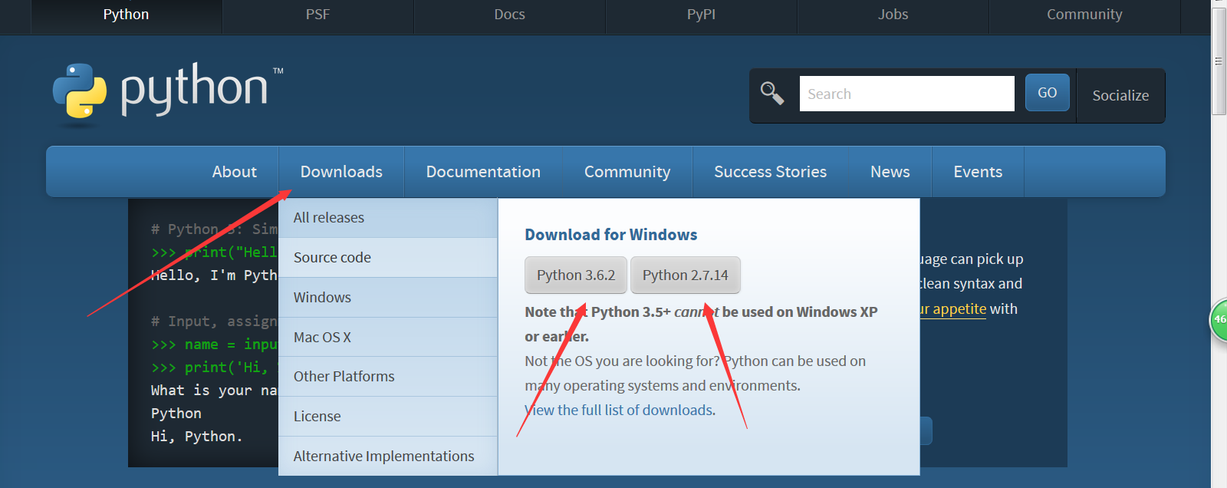Click the magnifying glass search icon
1227x488 pixels.
771,94
